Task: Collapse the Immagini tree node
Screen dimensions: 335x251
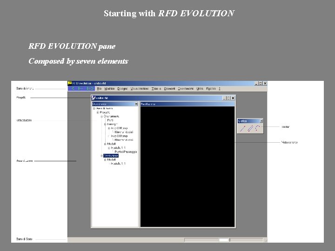Action: [105, 124]
